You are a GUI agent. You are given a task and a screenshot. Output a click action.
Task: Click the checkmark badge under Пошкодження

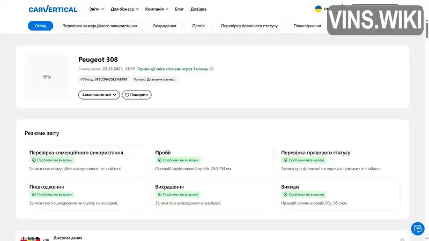52,194
